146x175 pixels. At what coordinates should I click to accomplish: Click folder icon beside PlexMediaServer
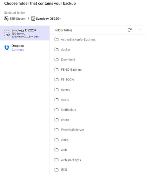pos(57,129)
